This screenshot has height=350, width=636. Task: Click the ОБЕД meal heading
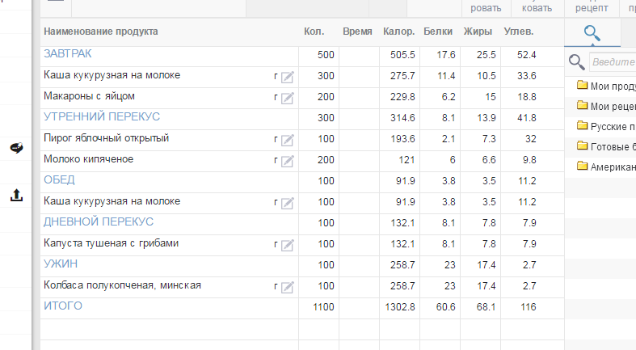coord(60,179)
